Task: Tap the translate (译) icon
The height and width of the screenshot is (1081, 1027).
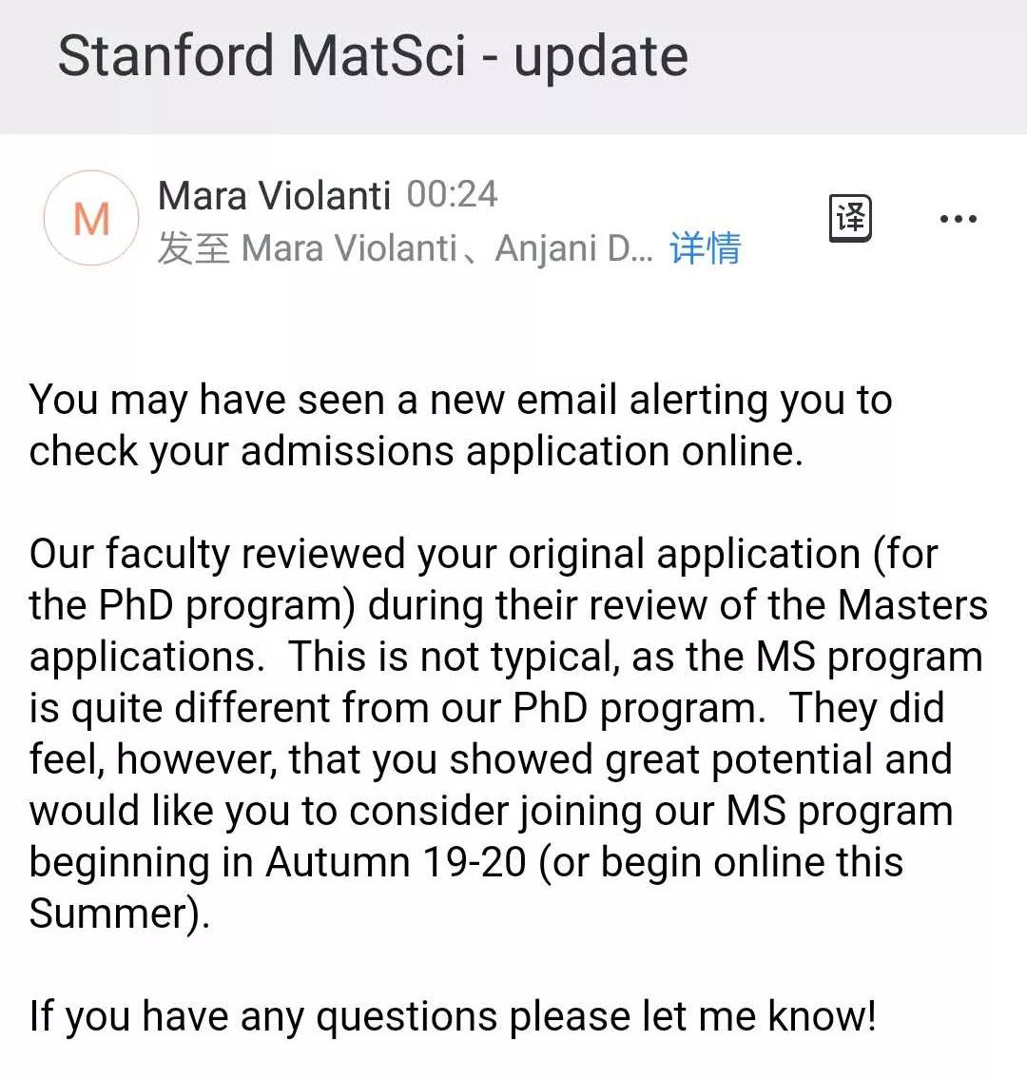Action: (850, 219)
